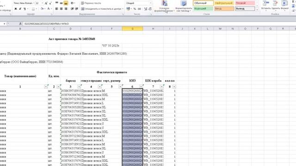The width and height of the screenshot is (296, 166).
Task: Open Format as Table gallery
Action: tap(184, 6)
